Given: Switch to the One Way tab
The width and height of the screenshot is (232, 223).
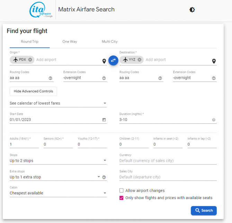Looking at the screenshot, I should (70, 41).
